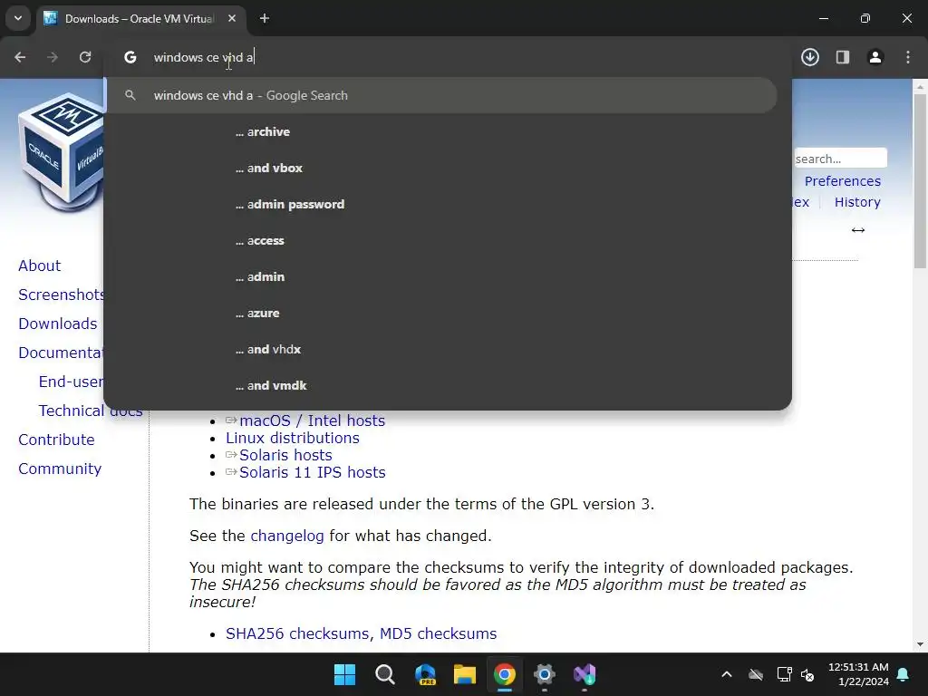Open the notifications bell icon

click(904, 674)
